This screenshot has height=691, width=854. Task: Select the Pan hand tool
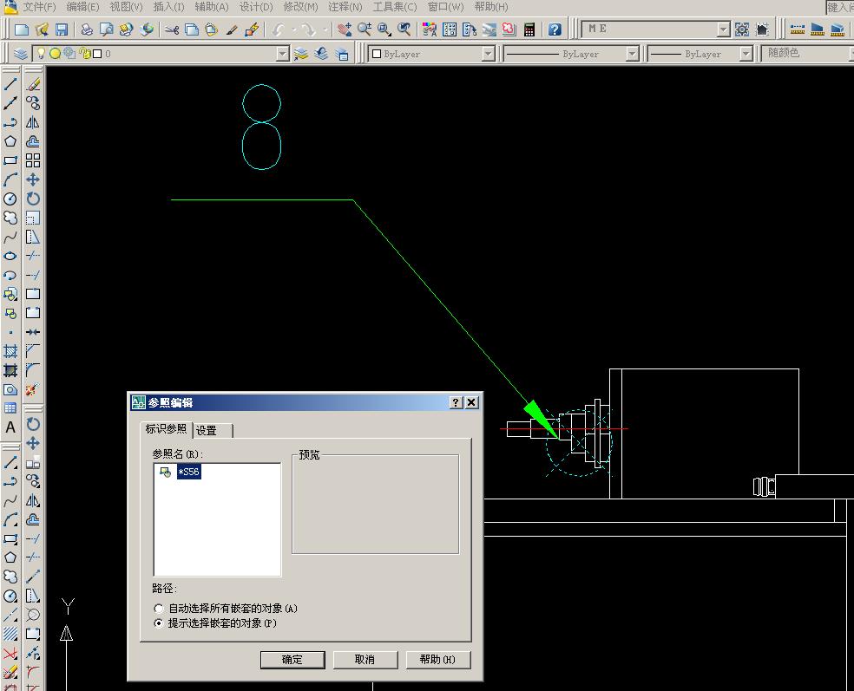click(x=345, y=29)
